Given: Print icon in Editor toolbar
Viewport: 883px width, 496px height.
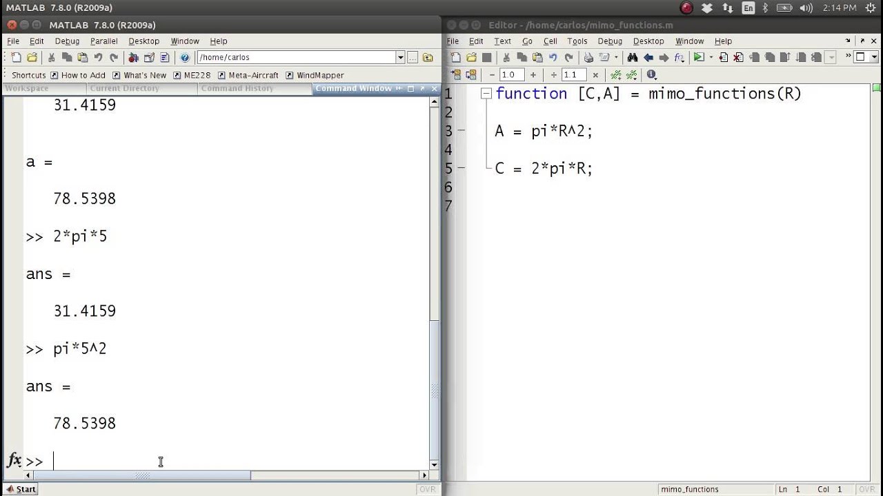Looking at the screenshot, I should [x=588, y=57].
